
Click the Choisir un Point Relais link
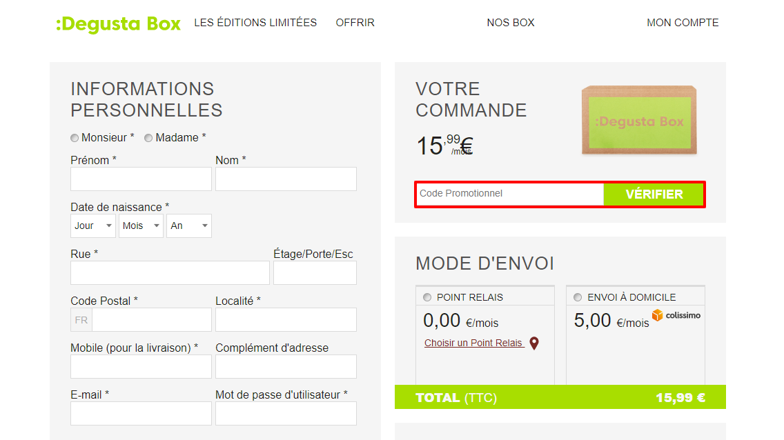(473, 343)
